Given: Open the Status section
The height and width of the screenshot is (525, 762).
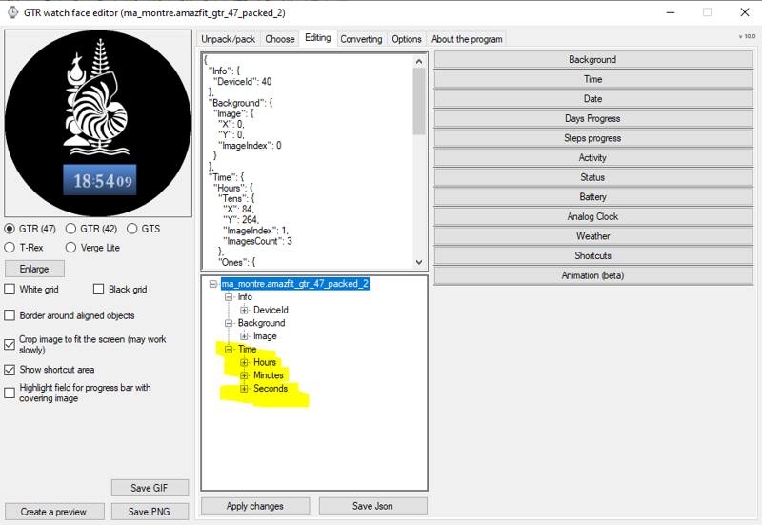Looking at the screenshot, I should pyautogui.click(x=592, y=177).
